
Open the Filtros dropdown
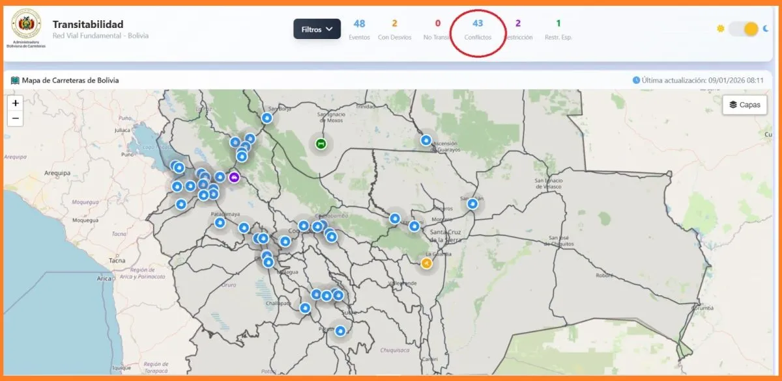click(317, 29)
